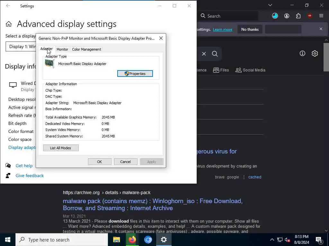Viewport: 329px width, 246px height.
Task: Click the Give feedback person icon
Action: tap(8, 176)
